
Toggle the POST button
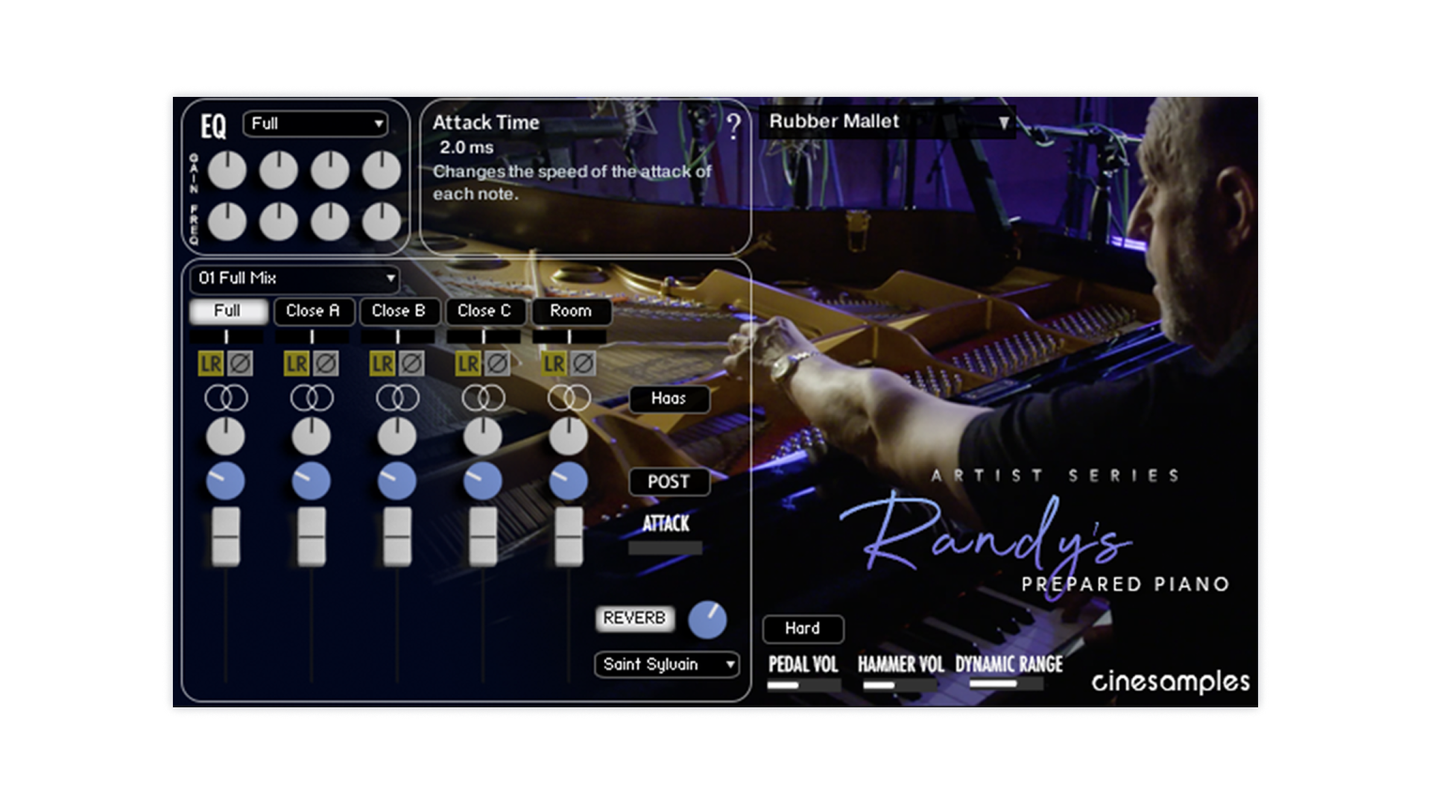(x=669, y=482)
